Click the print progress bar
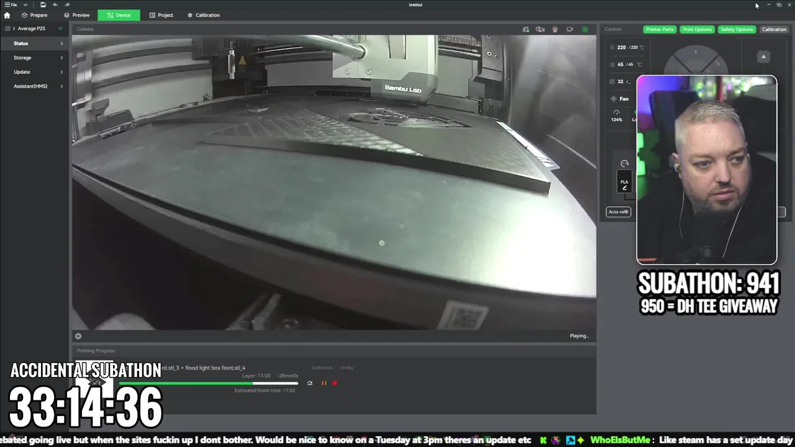The width and height of the screenshot is (795, 447). pyautogui.click(x=208, y=383)
